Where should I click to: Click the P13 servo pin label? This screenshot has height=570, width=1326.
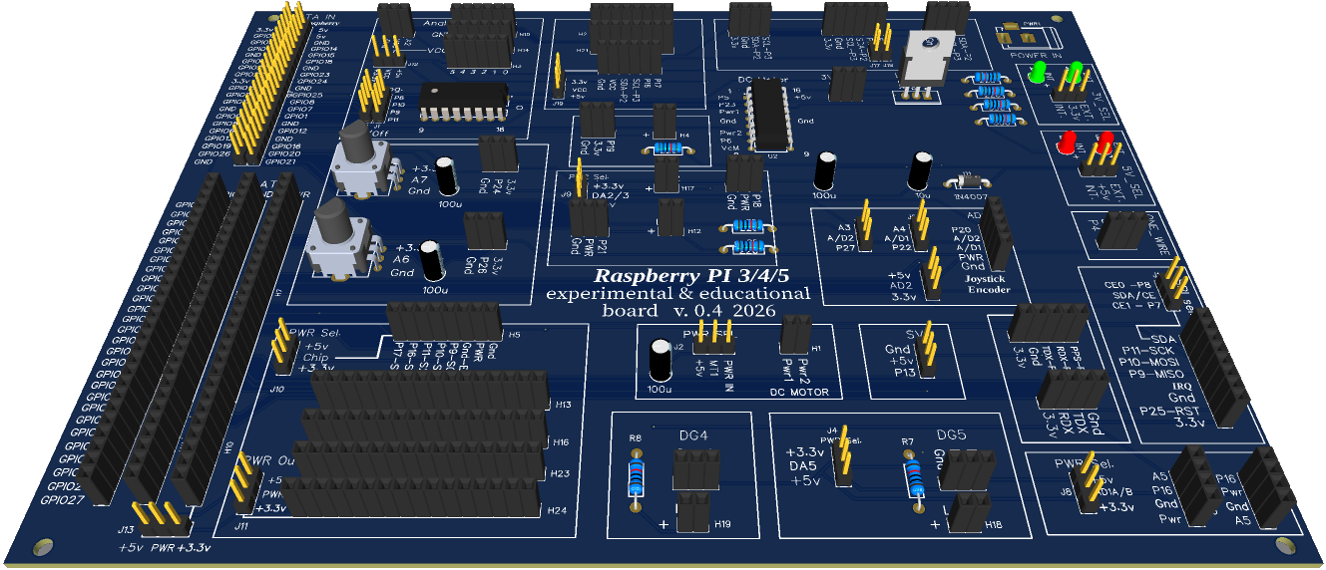point(904,373)
